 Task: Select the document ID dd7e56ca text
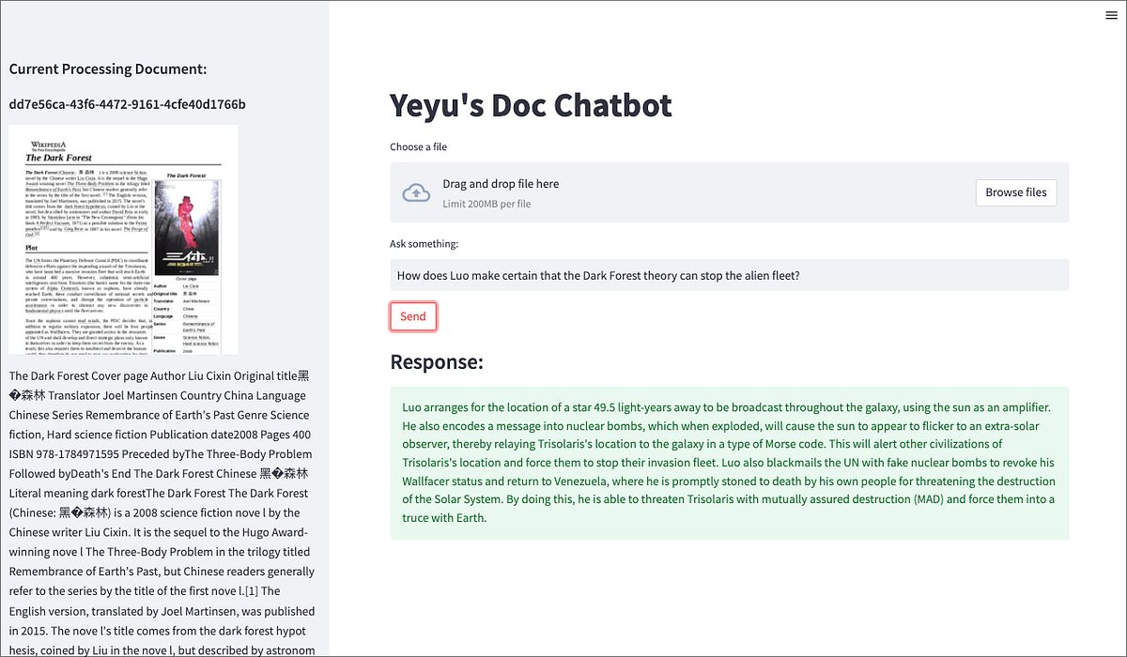point(127,104)
